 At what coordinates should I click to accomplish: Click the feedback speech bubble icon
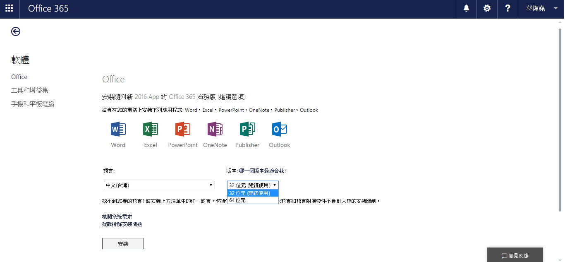point(504,256)
